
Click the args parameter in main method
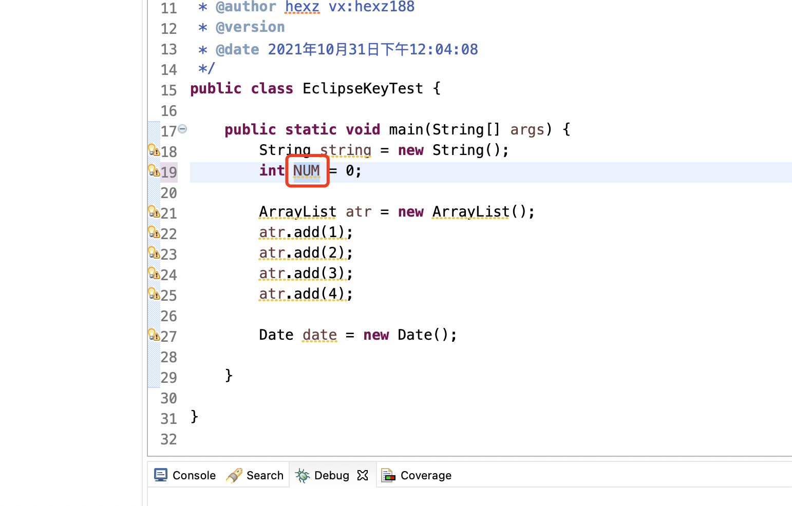point(527,129)
